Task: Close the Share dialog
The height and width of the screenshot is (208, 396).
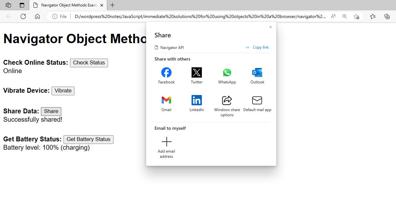Action: 271,27
